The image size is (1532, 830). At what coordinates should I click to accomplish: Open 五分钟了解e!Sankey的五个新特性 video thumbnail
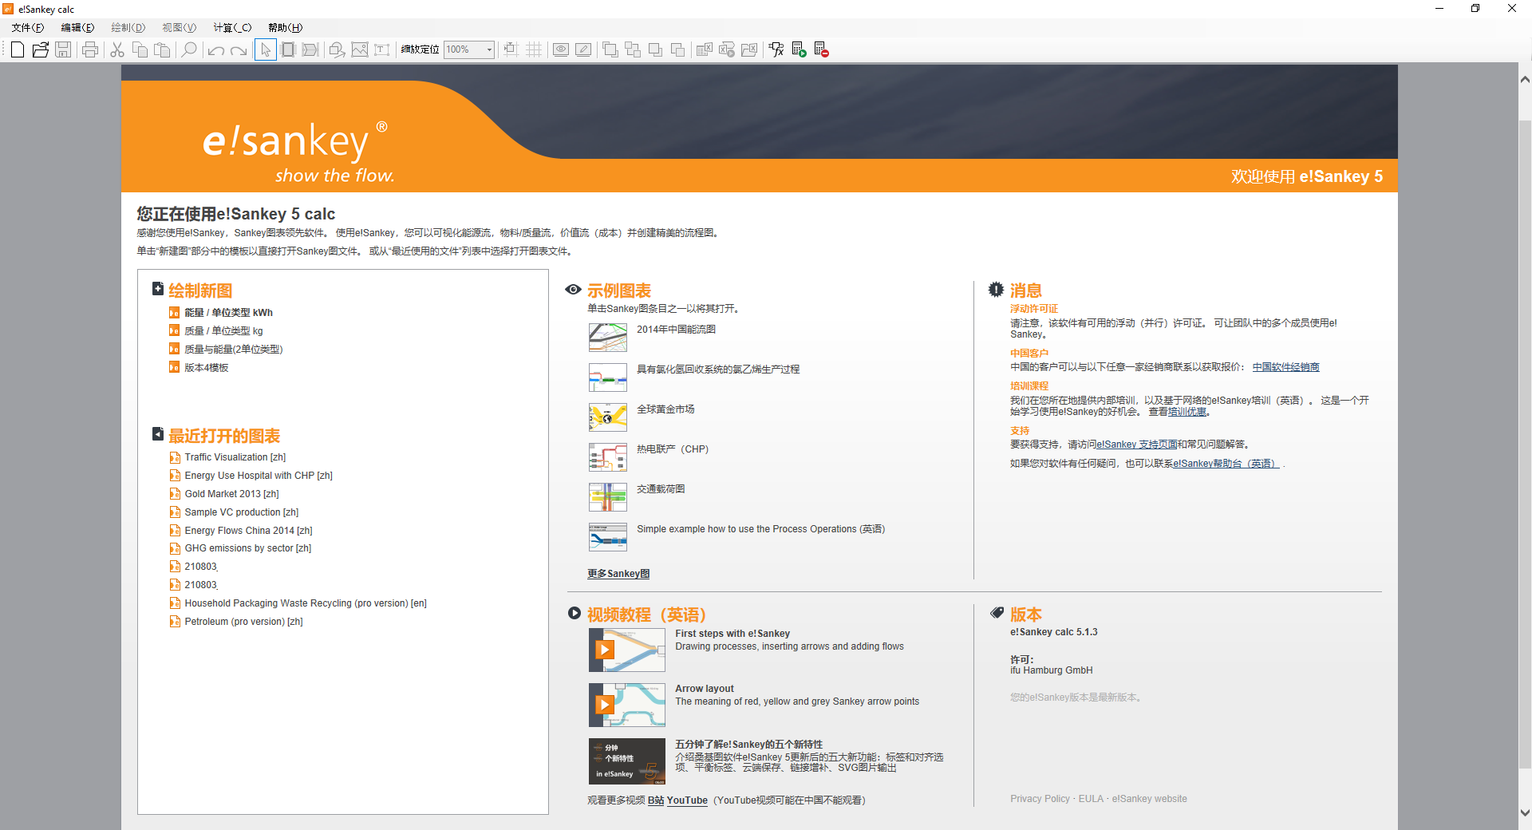627,761
